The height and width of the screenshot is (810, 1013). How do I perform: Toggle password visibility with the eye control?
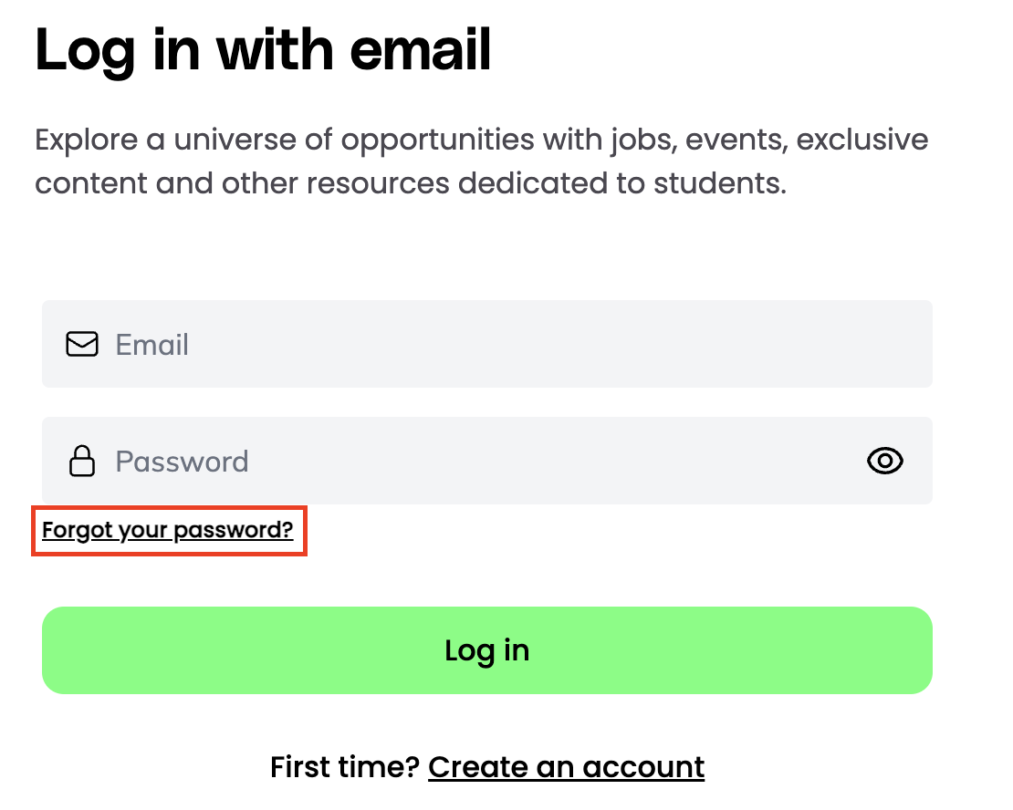point(884,461)
